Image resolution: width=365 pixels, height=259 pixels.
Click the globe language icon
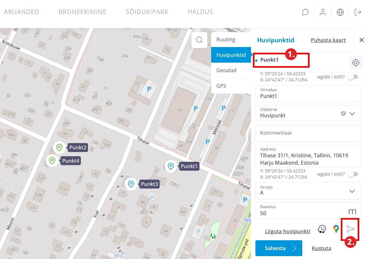click(x=340, y=12)
